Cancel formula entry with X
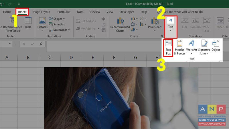 click(24, 44)
